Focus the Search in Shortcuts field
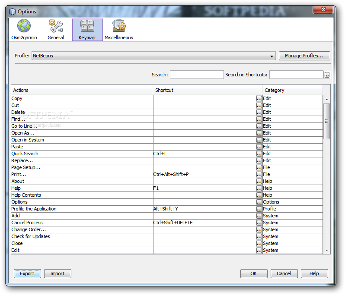 [296, 75]
